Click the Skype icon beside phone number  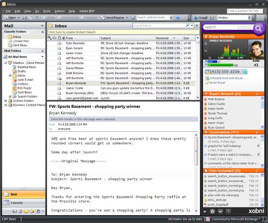[x=245, y=72]
